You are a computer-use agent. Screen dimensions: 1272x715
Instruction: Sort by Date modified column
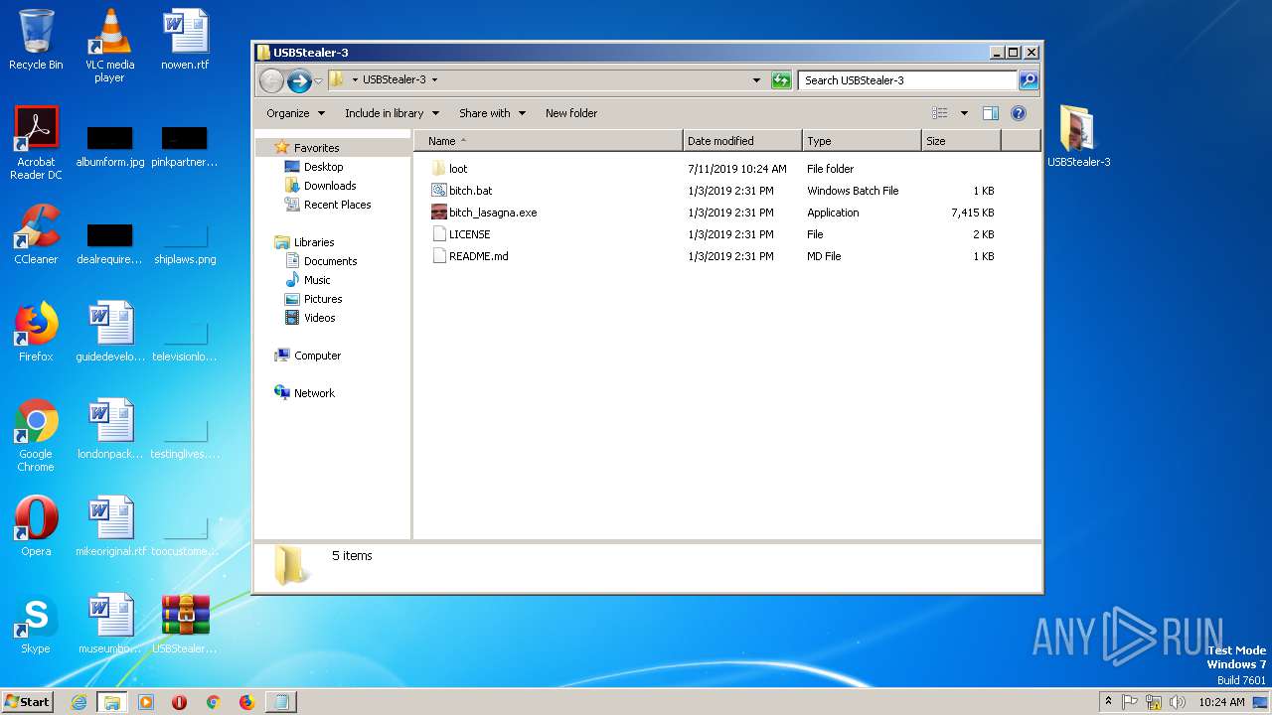pos(742,141)
